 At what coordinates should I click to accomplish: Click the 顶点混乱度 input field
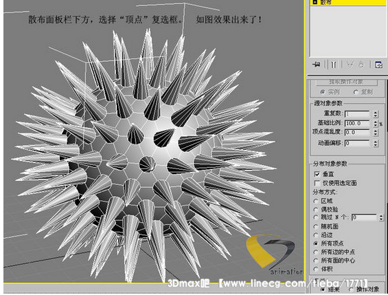(357, 133)
